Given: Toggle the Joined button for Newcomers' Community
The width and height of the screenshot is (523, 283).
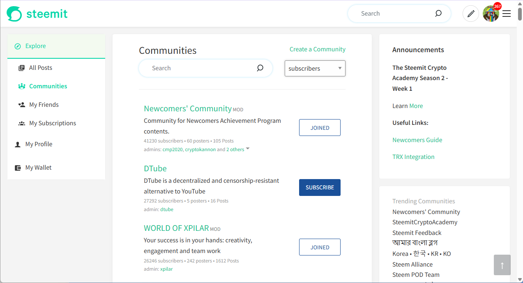Looking at the screenshot, I should tap(320, 128).
